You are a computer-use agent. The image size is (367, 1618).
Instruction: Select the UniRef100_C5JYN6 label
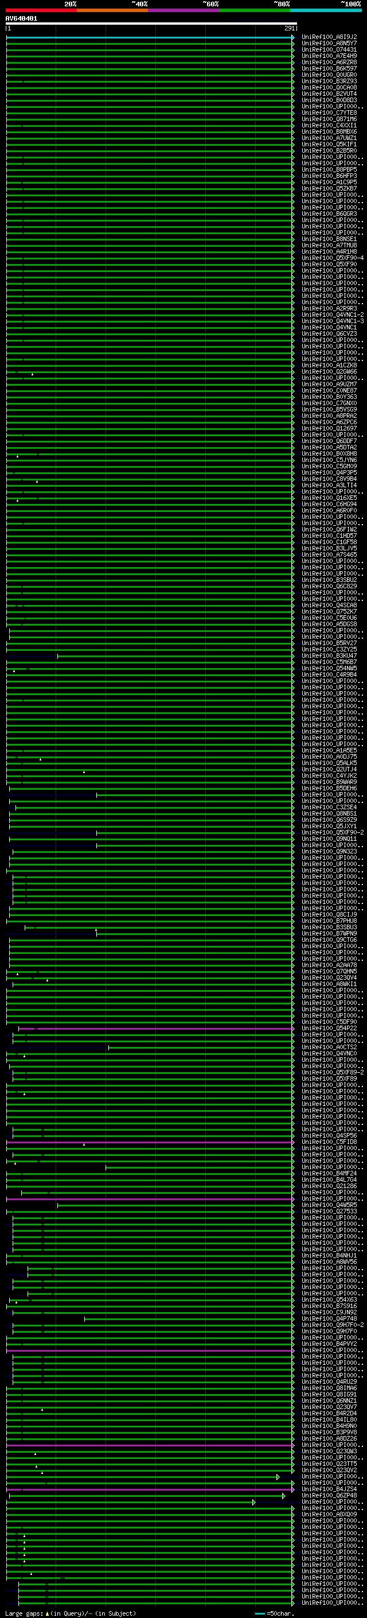coord(329,460)
